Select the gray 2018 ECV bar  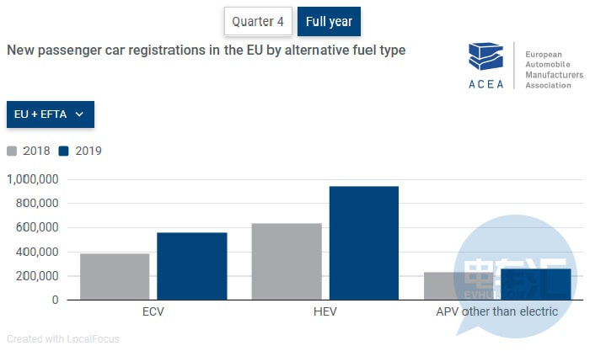click(x=115, y=276)
